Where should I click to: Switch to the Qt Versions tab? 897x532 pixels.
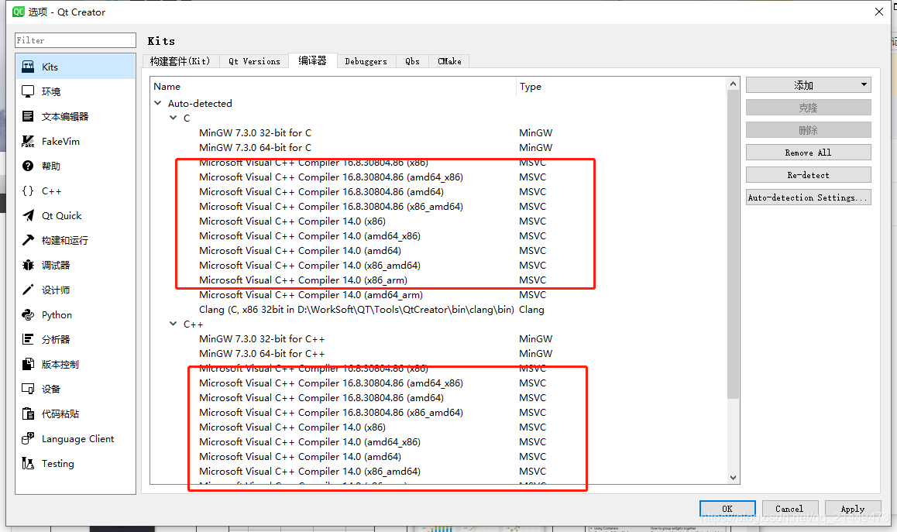(254, 61)
